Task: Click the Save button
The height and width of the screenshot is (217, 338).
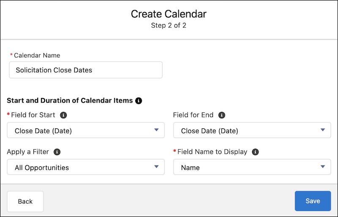Action: coord(313,201)
